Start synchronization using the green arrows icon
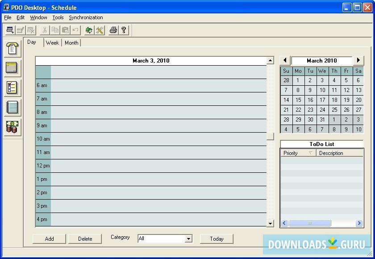The width and height of the screenshot is (375, 259). pos(89,30)
